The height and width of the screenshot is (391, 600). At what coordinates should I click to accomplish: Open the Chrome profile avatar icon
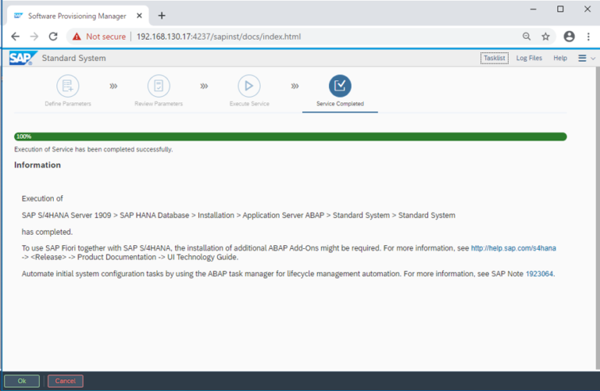pyautogui.click(x=569, y=37)
